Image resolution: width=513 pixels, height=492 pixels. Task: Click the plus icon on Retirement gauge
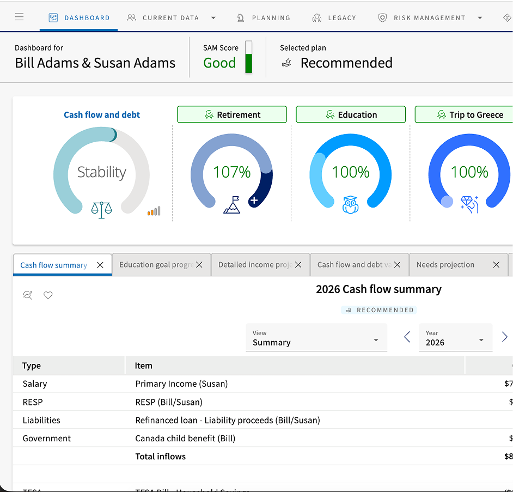click(x=254, y=201)
